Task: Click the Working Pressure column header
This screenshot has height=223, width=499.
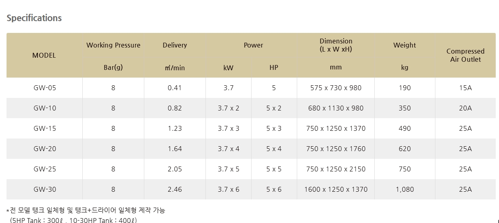Action: coord(113,45)
